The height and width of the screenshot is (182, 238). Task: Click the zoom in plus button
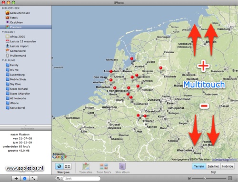230,178
